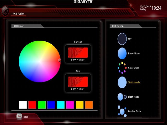Viewport: 167px width, 125px height.
Task: Select the Pulse Mode circle icon
Action: click(122, 53)
